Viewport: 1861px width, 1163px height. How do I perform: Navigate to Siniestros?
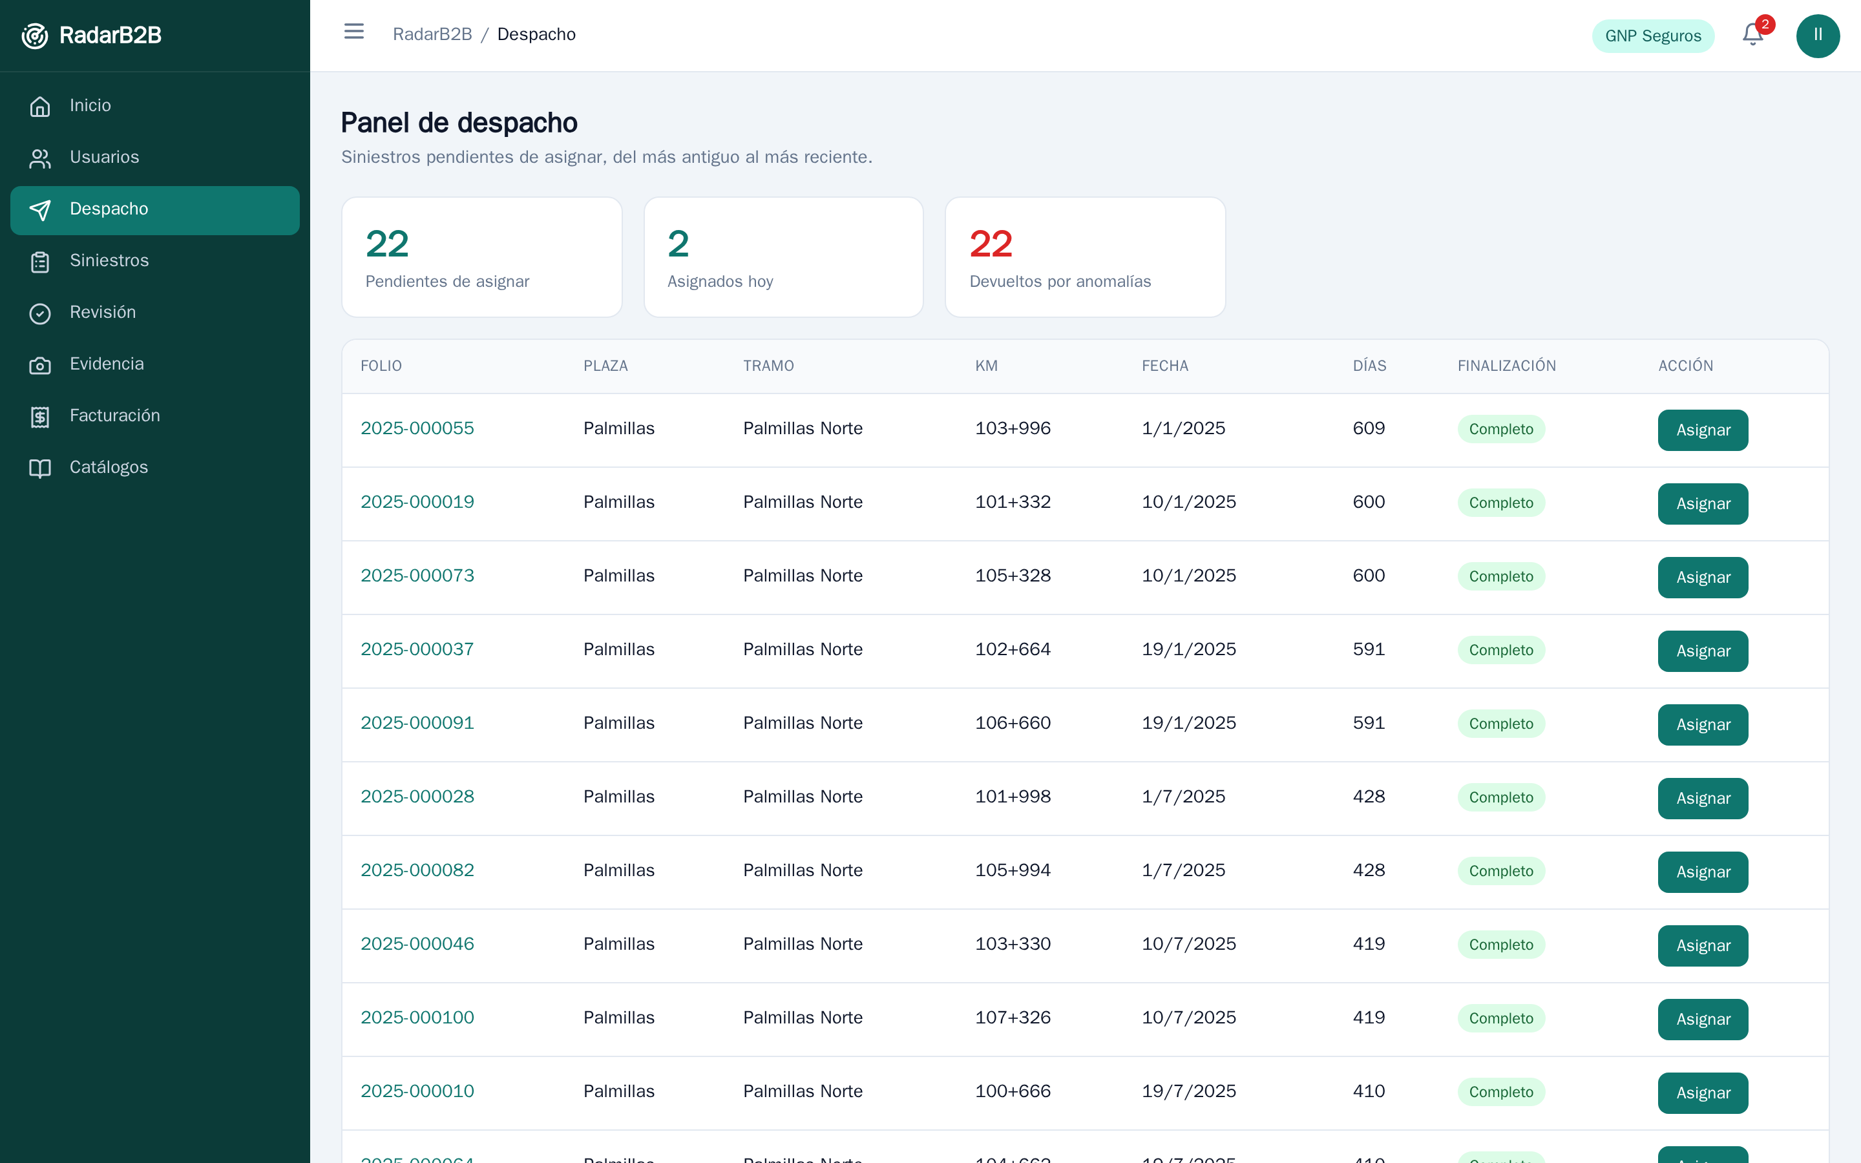[x=154, y=262]
